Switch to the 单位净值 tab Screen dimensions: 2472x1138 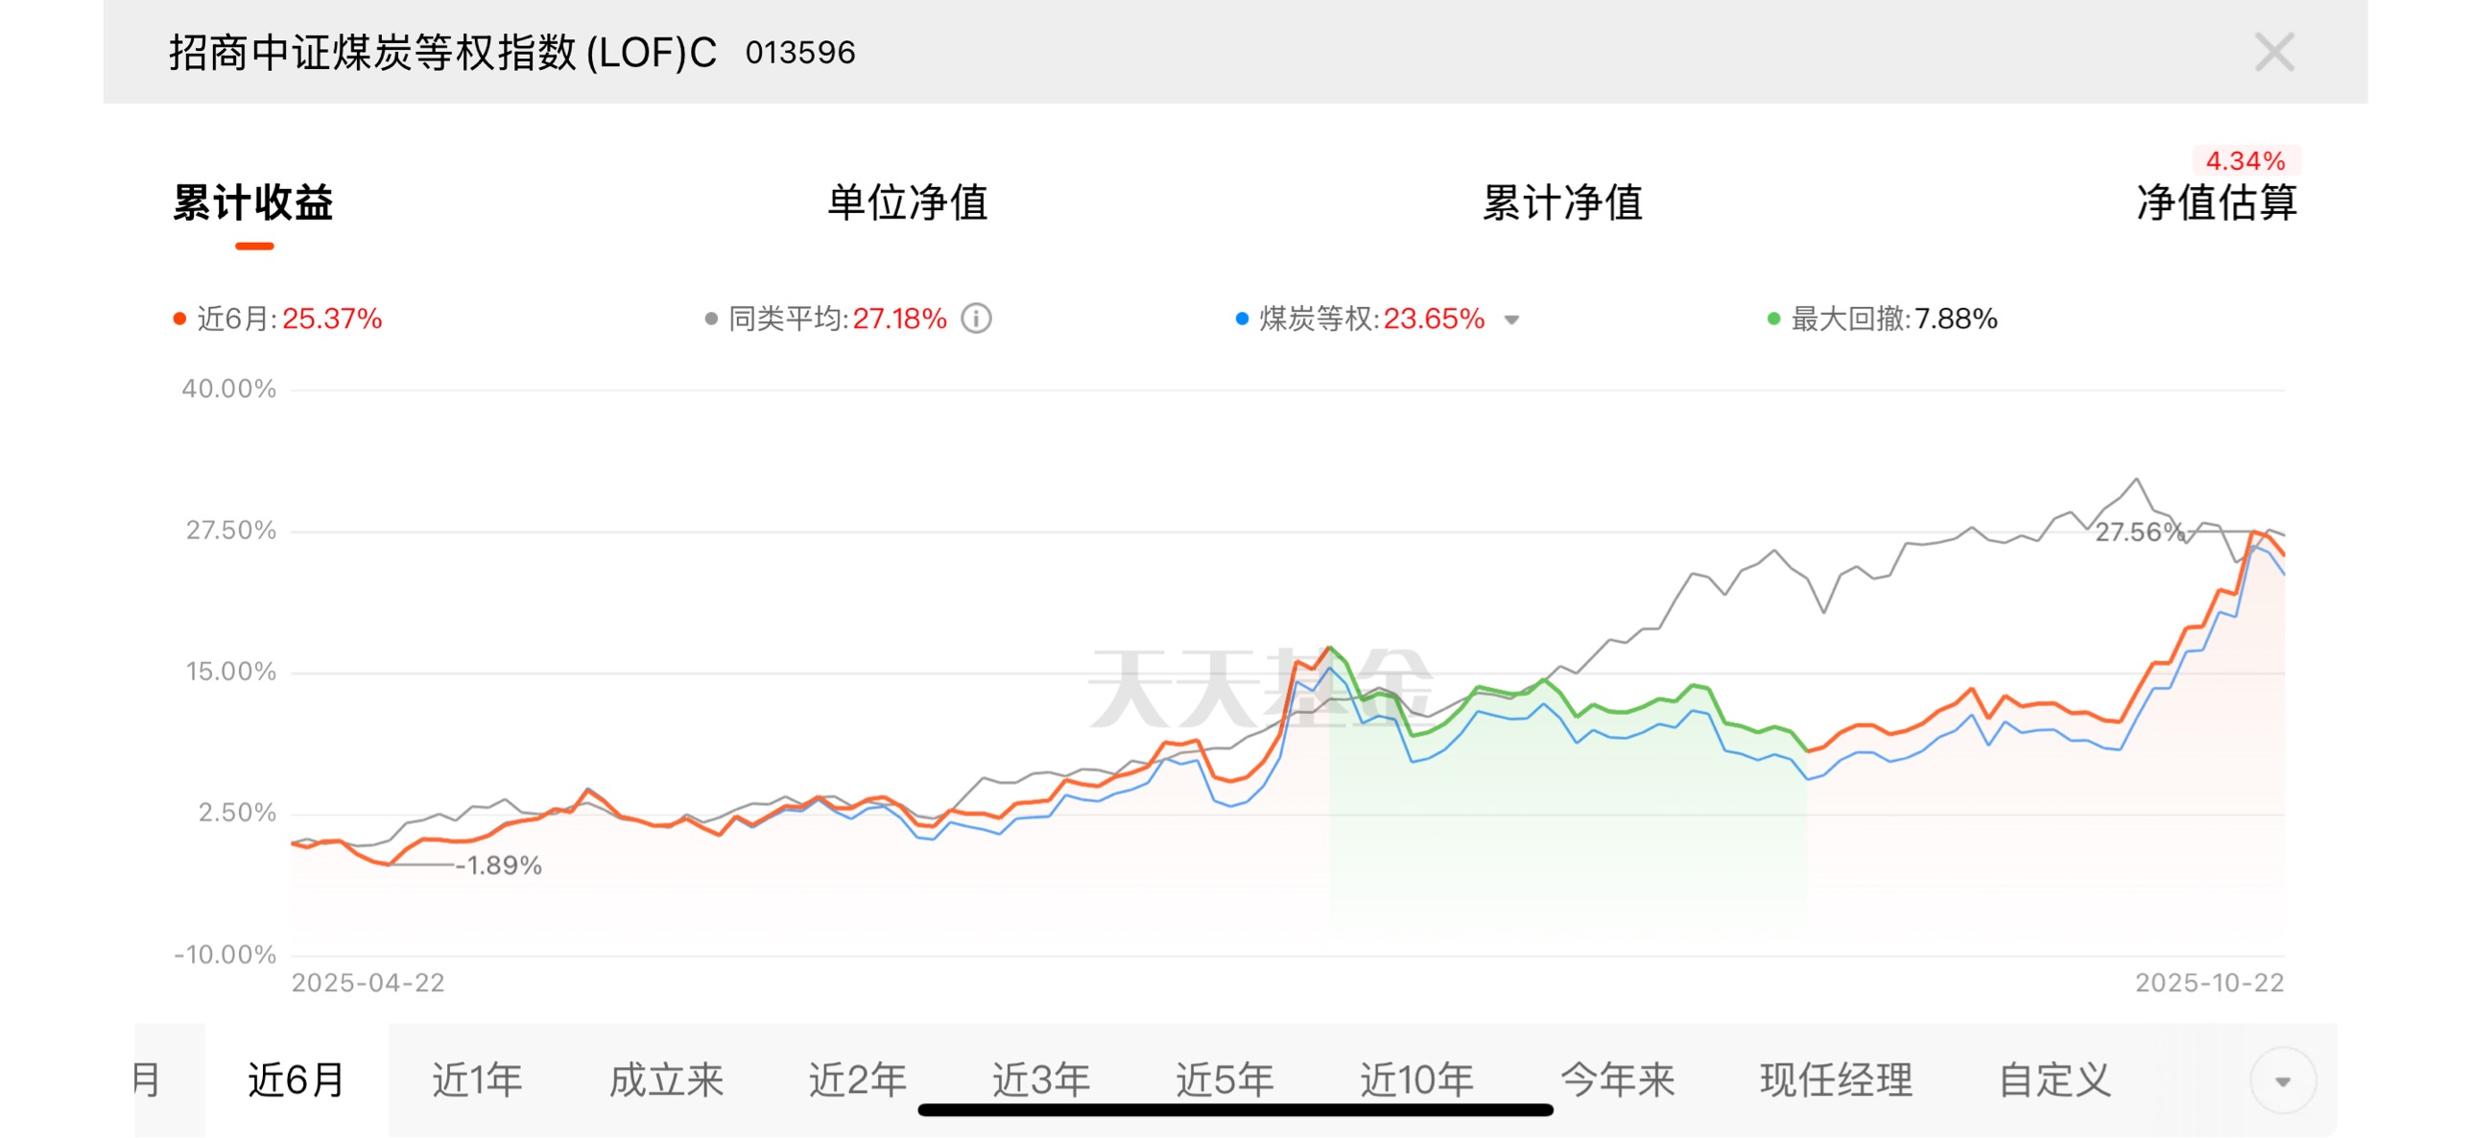[907, 202]
